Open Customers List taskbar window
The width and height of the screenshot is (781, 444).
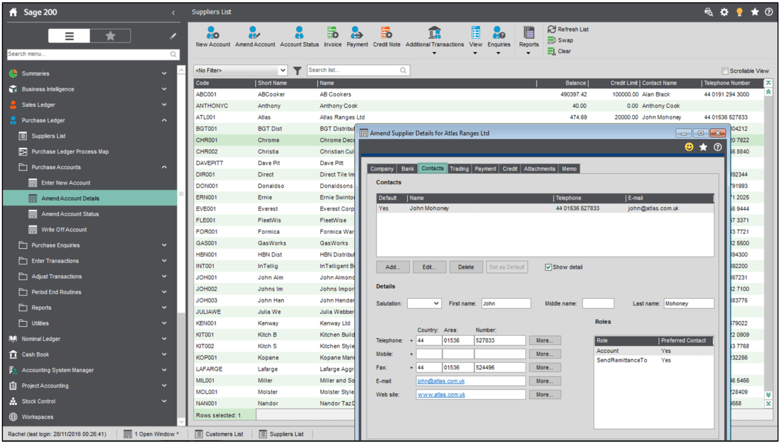(220, 434)
